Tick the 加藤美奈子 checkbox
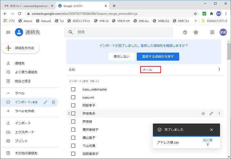This screenshot has height=159, width=231. 73,154
